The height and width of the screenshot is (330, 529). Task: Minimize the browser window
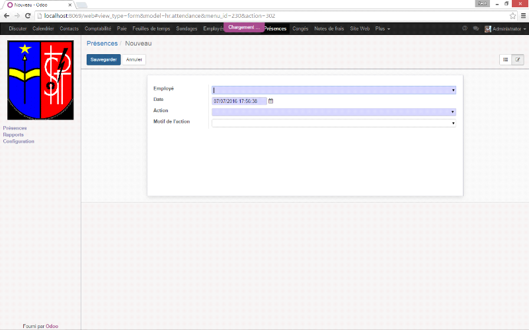[497, 4]
